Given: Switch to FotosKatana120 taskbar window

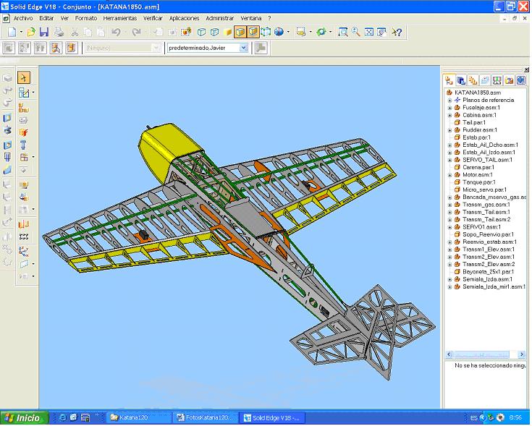Looking at the screenshot, I should (x=206, y=418).
